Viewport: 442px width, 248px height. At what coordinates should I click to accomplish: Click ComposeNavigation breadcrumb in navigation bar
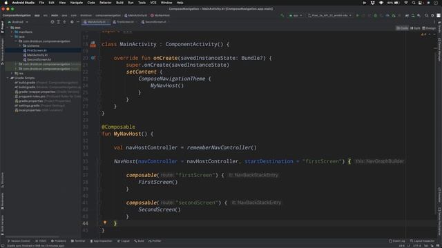point(17,15)
